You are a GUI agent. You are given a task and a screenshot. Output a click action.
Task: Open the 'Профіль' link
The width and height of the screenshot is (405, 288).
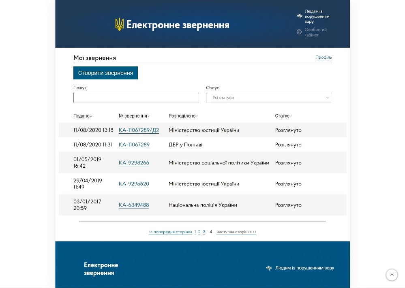(324, 57)
